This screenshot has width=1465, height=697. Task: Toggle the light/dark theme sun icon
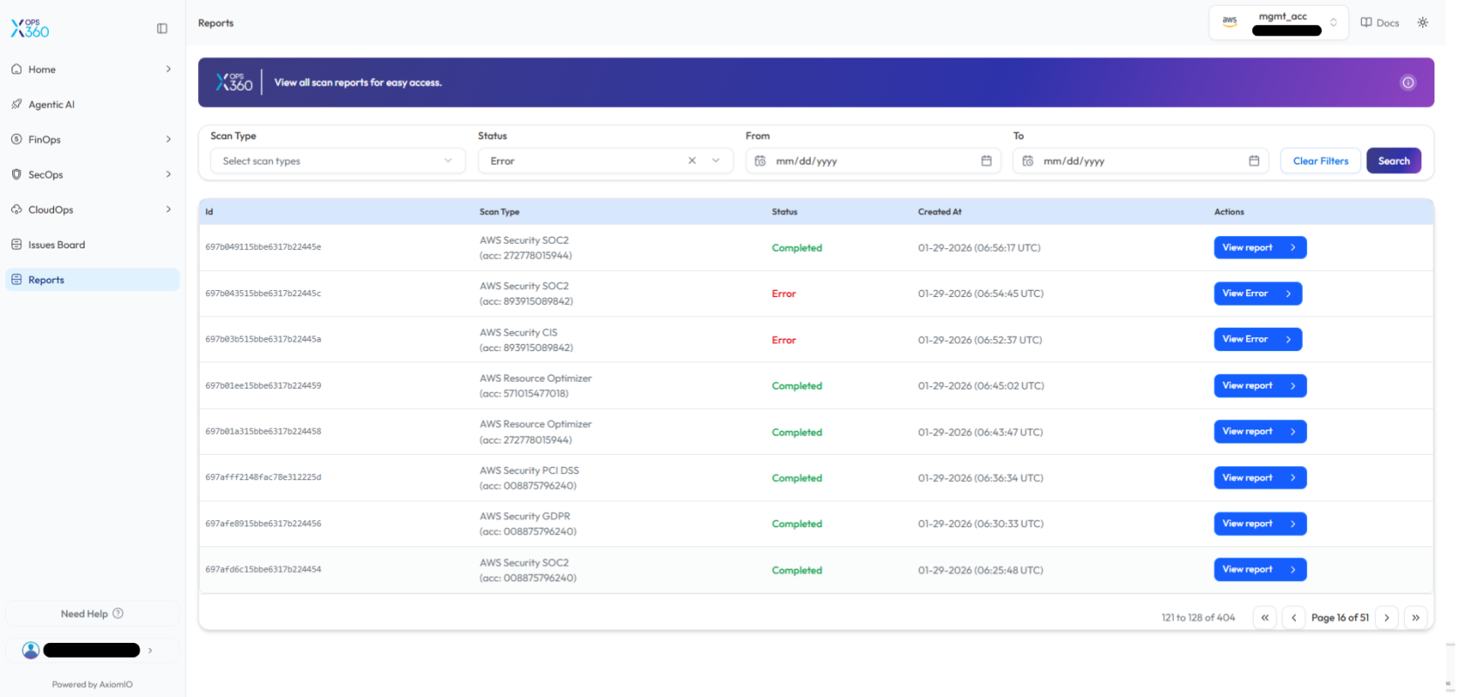[1422, 23]
